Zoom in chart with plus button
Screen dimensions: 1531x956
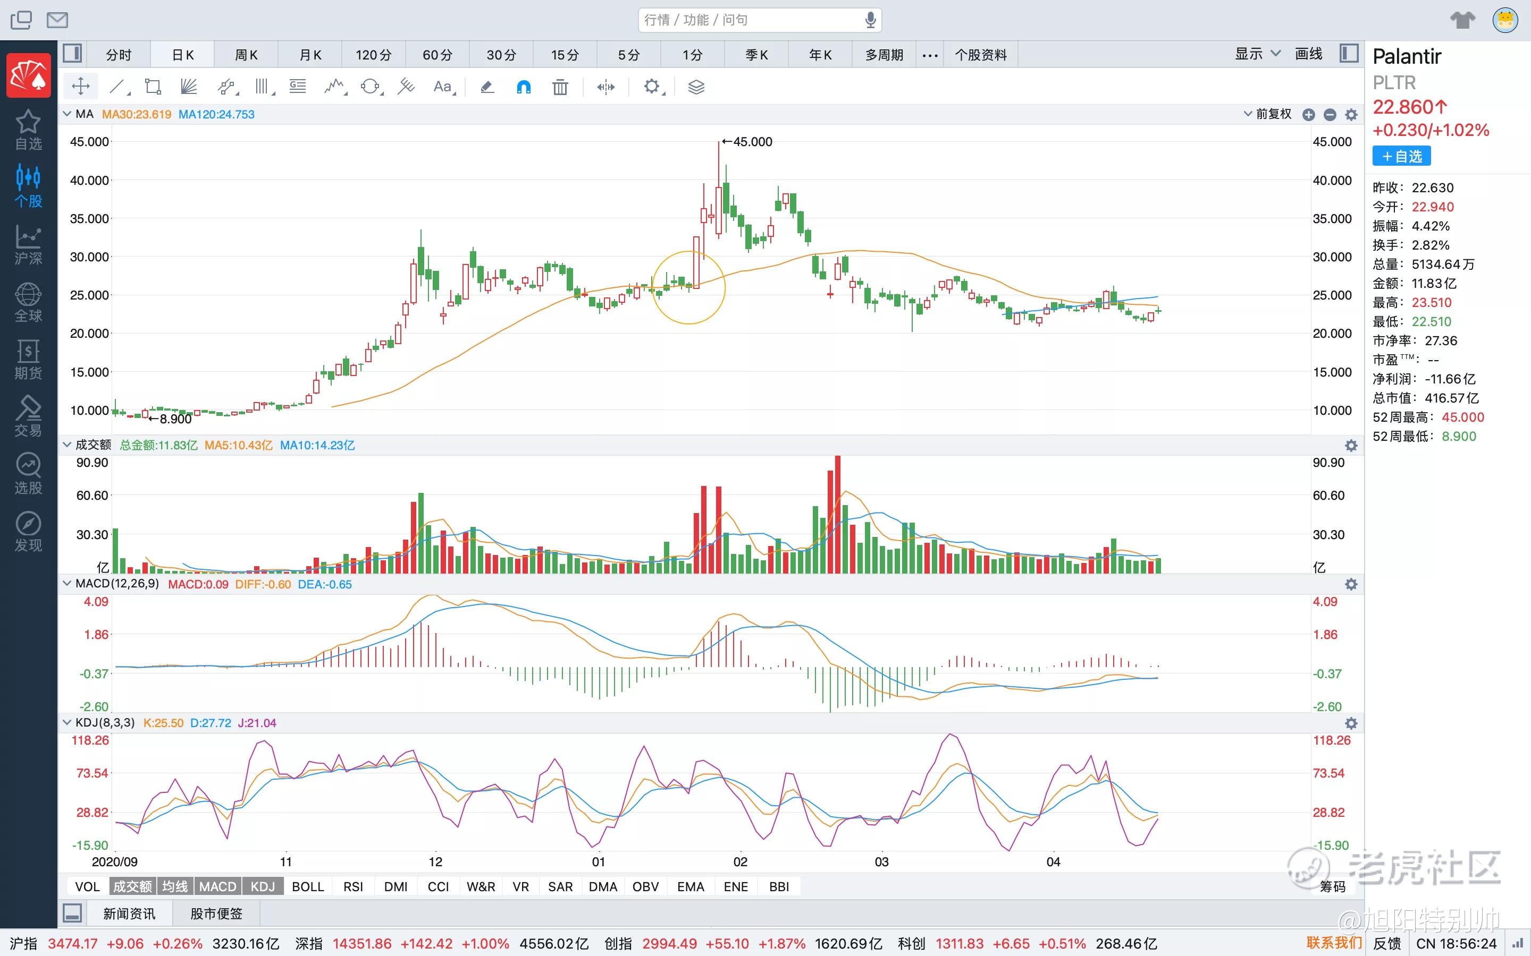(x=1309, y=114)
